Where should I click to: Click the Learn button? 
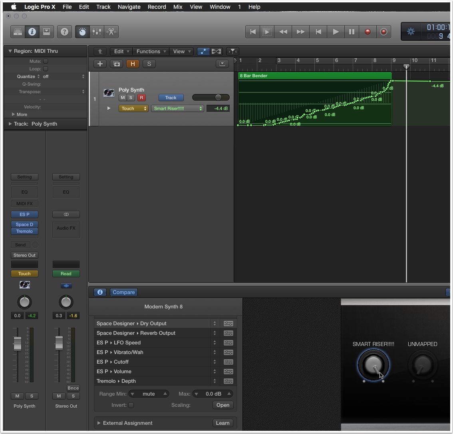pyautogui.click(x=223, y=423)
